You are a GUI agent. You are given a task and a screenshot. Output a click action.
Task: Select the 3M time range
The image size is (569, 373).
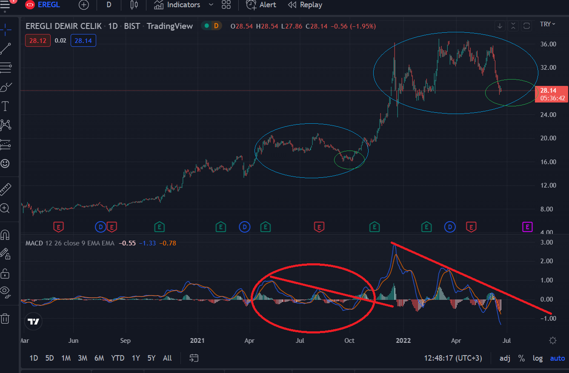[82, 358]
